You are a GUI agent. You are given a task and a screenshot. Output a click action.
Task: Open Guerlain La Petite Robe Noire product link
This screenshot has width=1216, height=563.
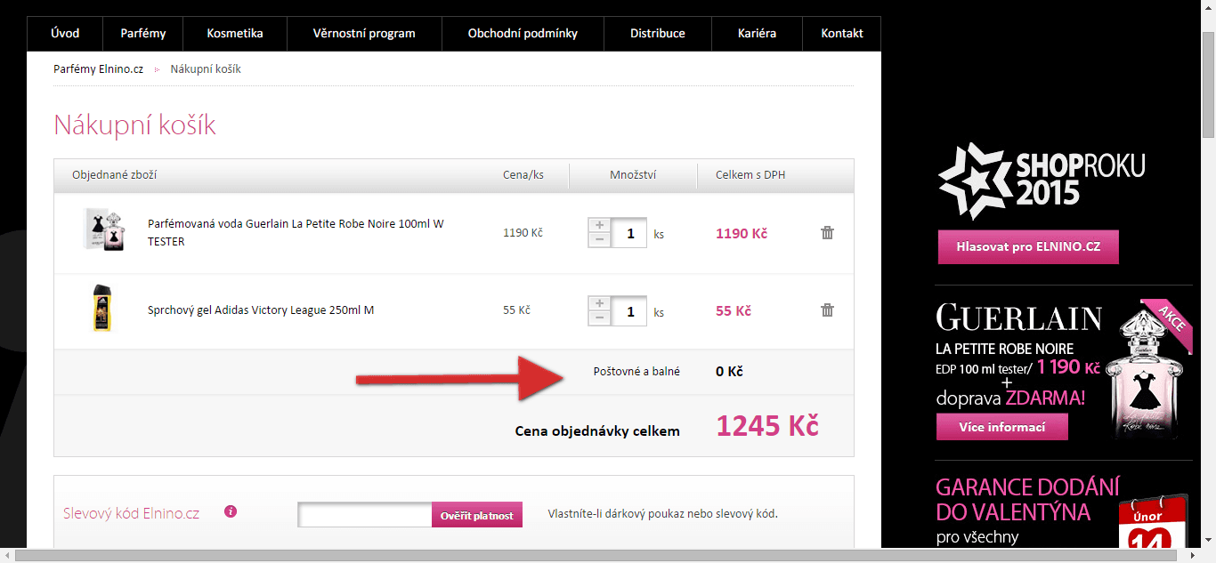tap(296, 233)
